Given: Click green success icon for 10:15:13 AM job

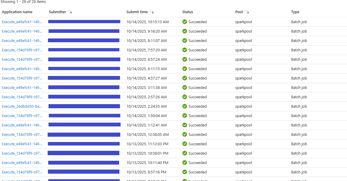Looking at the screenshot, I should click(185, 22).
